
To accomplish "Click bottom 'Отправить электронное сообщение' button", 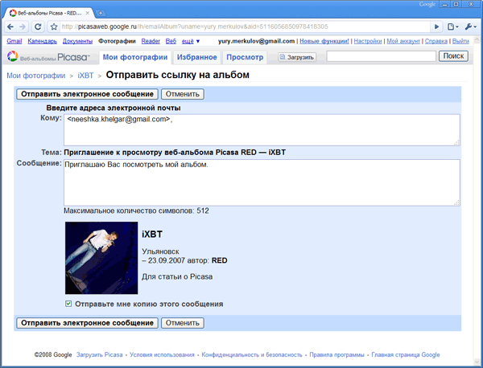I will coord(87,323).
